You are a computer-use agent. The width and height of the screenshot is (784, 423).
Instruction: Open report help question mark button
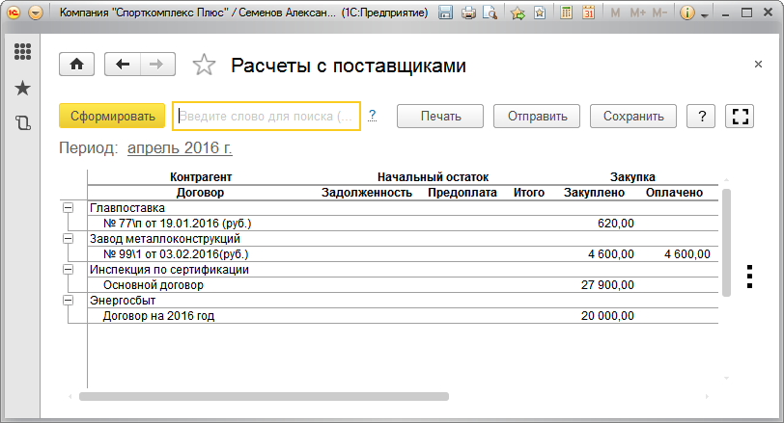tap(701, 117)
